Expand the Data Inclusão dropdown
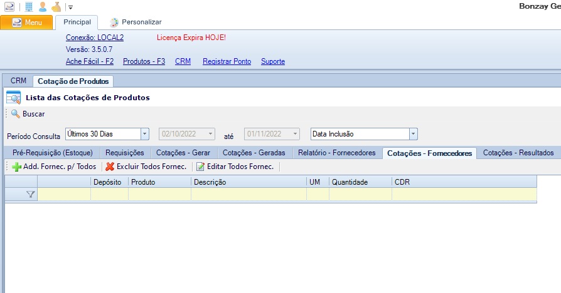Screen dimensions: 561x293 [413, 134]
